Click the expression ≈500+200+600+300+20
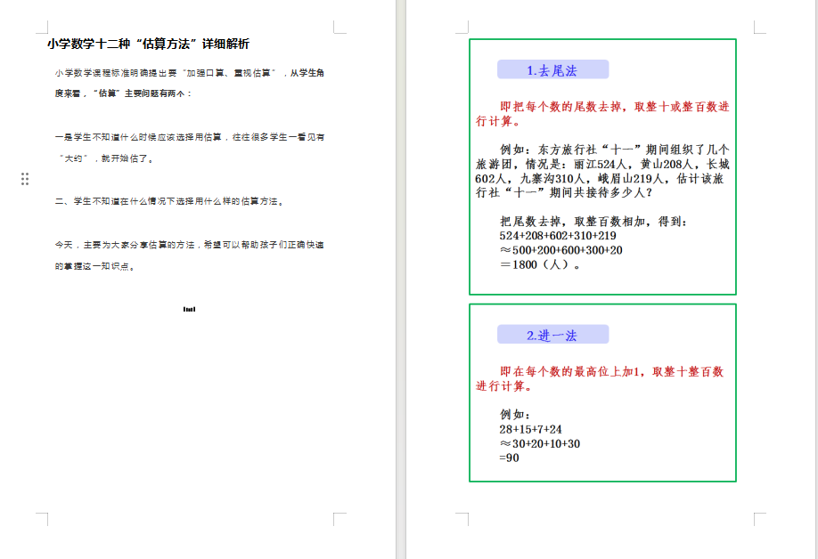This screenshot has width=818, height=559. coord(561,251)
